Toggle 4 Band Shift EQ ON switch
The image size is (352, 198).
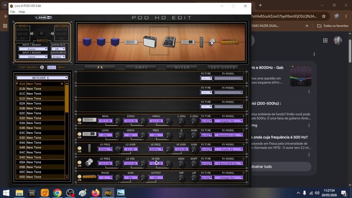coord(79,162)
